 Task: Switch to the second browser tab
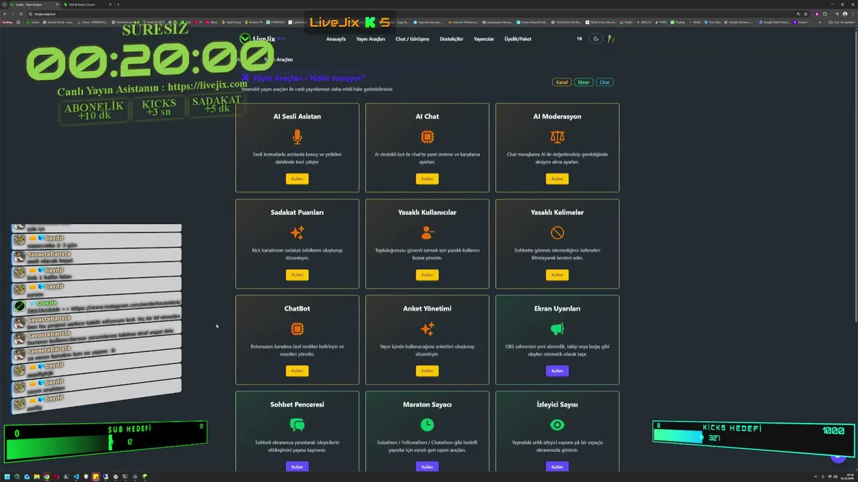[87, 4]
